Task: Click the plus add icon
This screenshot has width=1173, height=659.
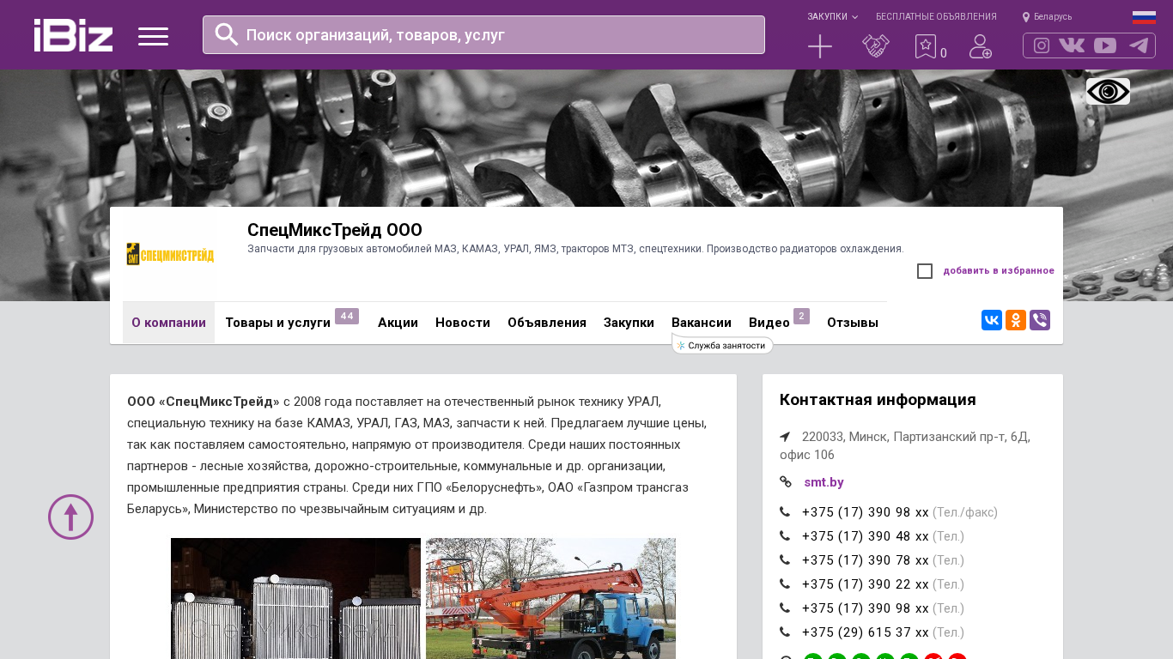Action: click(820, 46)
